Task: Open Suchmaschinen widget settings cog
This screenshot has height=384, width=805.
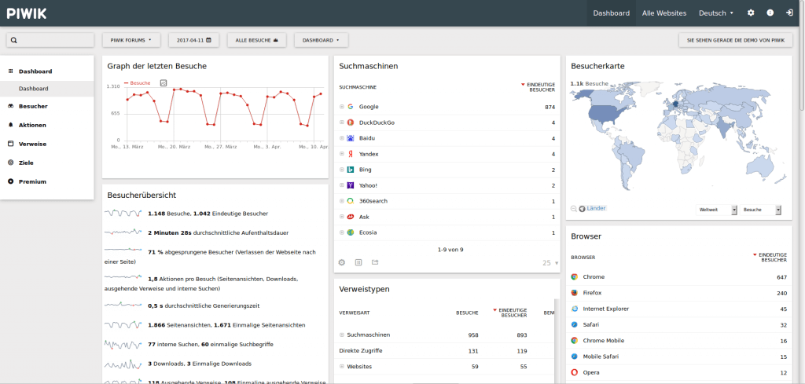Action: tap(342, 262)
